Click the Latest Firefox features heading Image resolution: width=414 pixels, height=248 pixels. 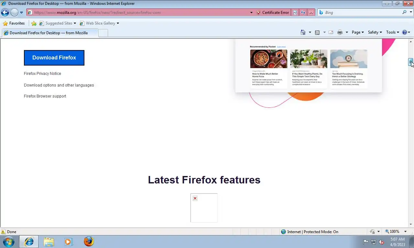(x=204, y=180)
